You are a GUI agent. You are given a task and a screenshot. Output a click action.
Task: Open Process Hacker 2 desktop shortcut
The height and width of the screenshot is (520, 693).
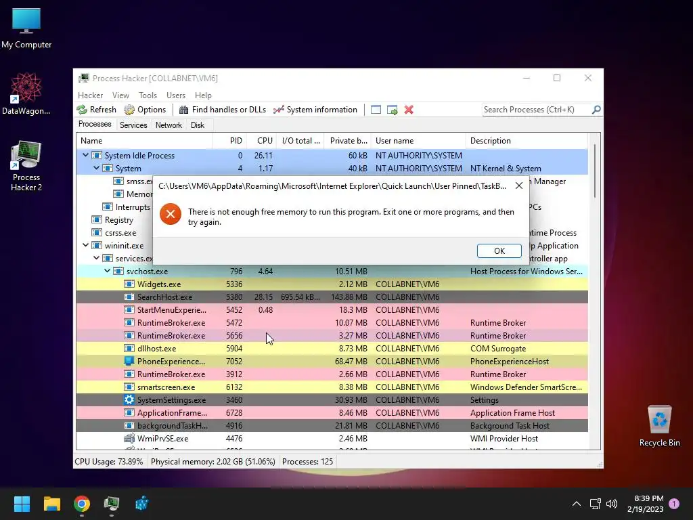26,166
